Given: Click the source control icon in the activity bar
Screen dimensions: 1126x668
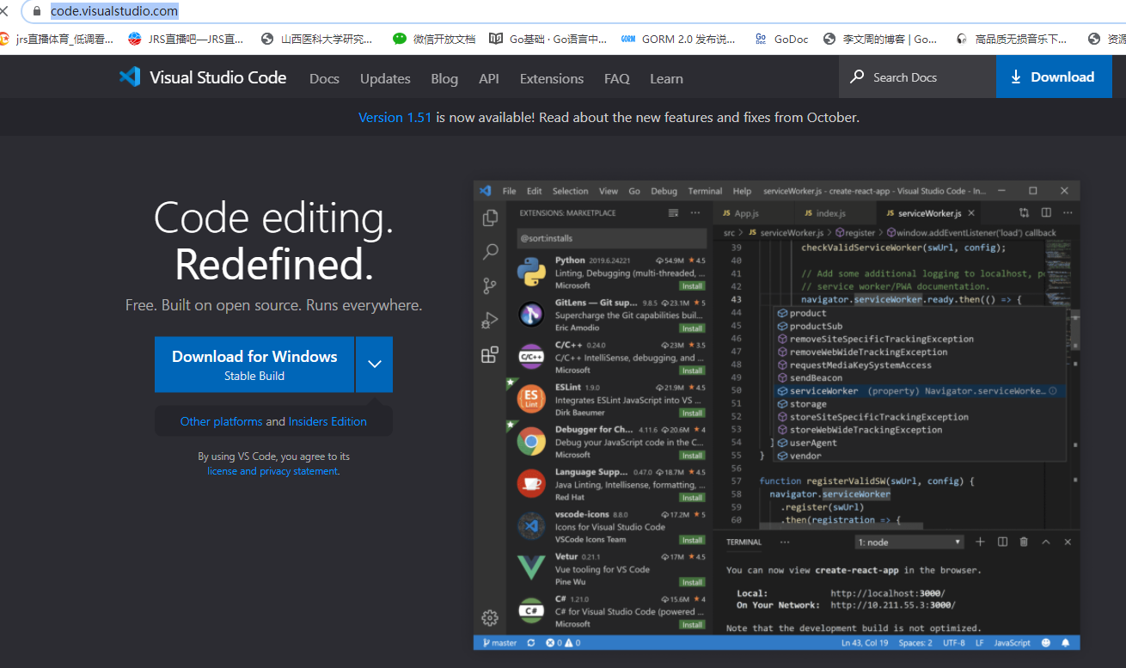Looking at the screenshot, I should 490,286.
